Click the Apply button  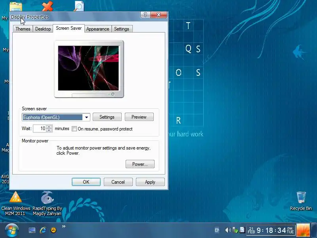(x=150, y=182)
